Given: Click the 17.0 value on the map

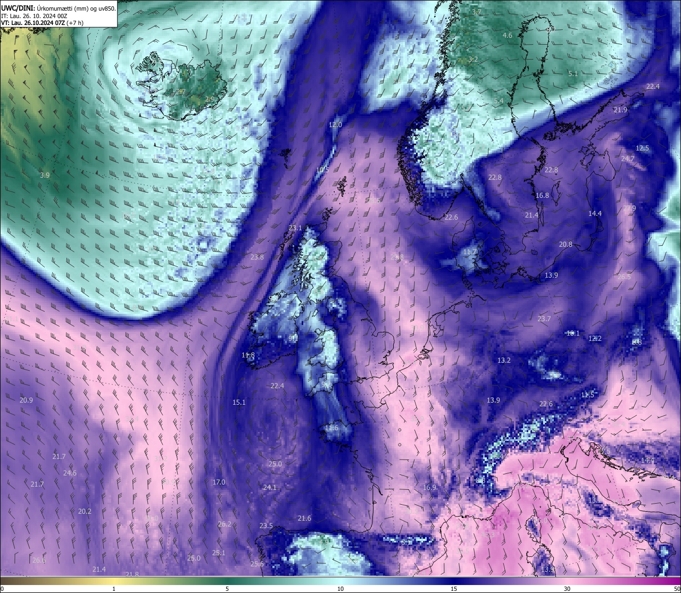Looking at the screenshot, I should [x=219, y=482].
